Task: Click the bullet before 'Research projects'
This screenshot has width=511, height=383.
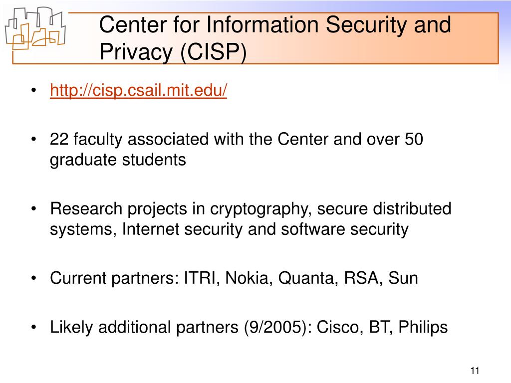Action: click(x=33, y=209)
